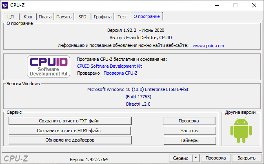This screenshot has width=264, height=164.
Task: Click the CPUID Software Development Kit logo
Action: pyautogui.click(x=49, y=66)
